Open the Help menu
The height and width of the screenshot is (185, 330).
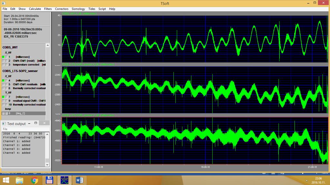pyautogui.click(x=112, y=9)
